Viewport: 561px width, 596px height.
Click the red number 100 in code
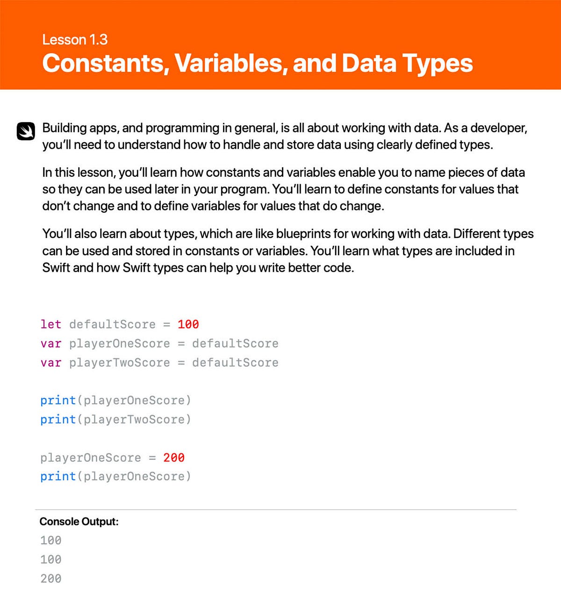188,324
